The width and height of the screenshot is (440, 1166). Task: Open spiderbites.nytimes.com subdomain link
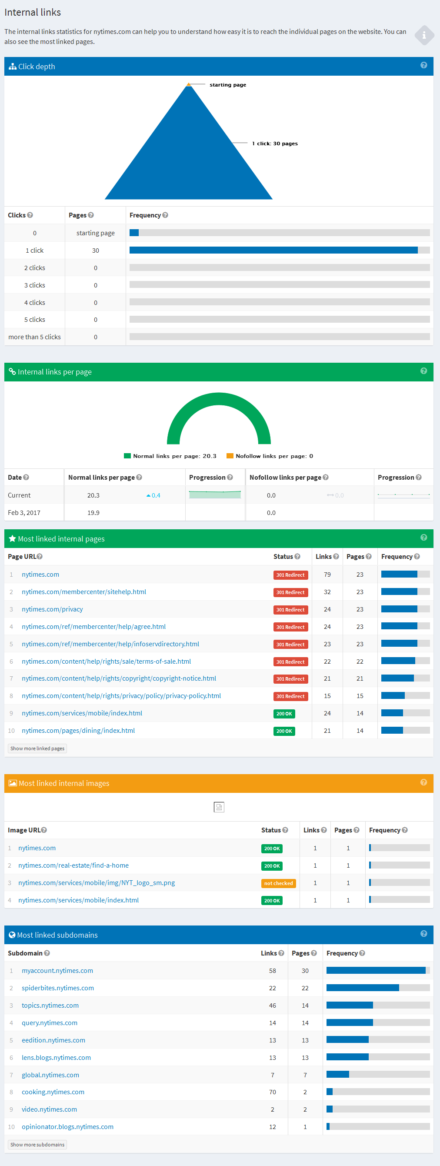(58, 988)
